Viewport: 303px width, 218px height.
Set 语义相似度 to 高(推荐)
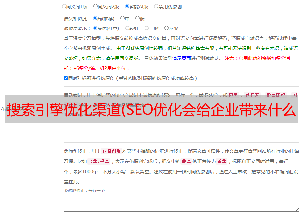pyautogui.click(x=95, y=18)
